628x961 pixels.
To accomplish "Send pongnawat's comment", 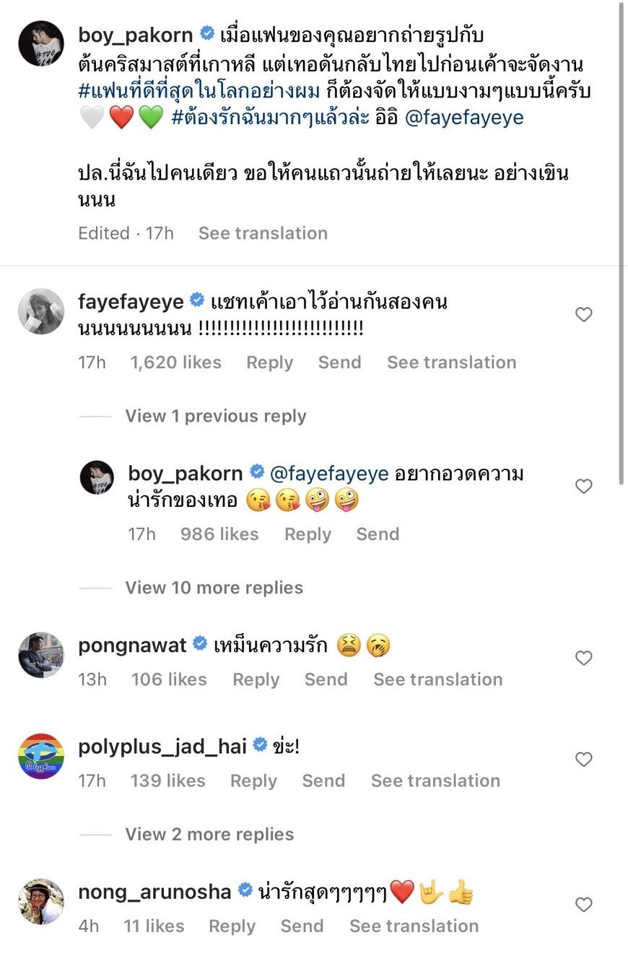I will click(326, 679).
